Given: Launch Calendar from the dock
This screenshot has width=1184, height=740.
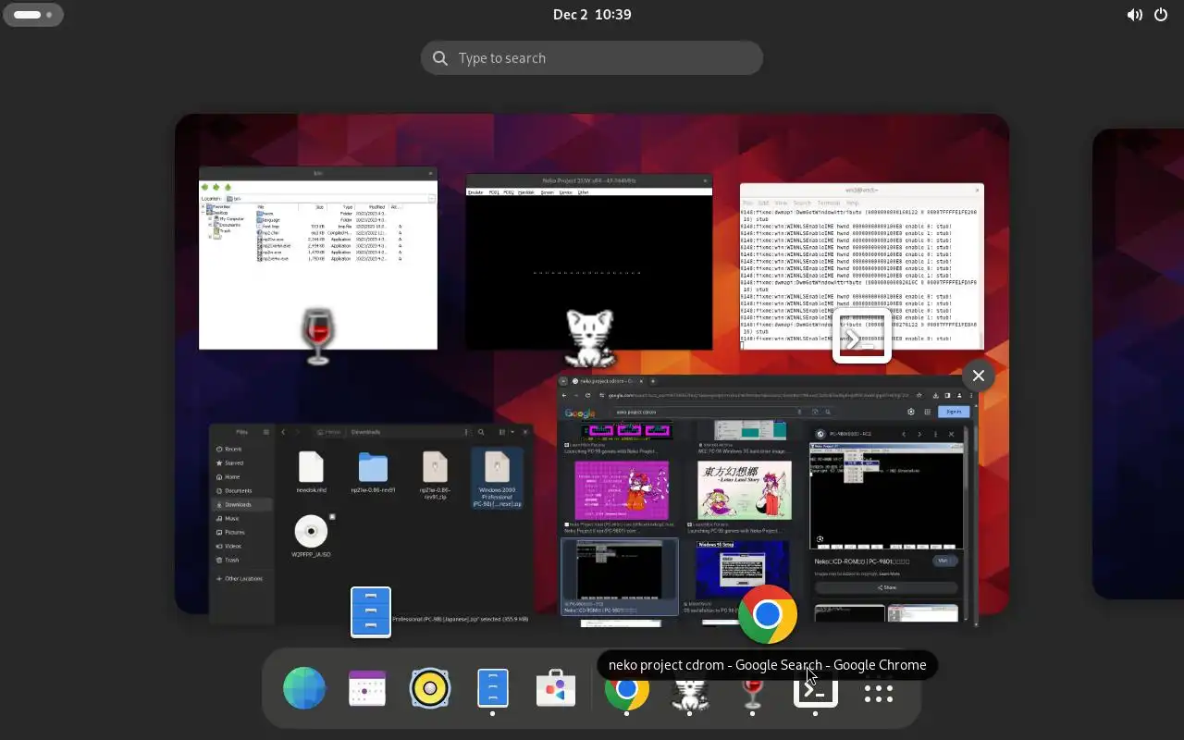Looking at the screenshot, I should tap(367, 688).
